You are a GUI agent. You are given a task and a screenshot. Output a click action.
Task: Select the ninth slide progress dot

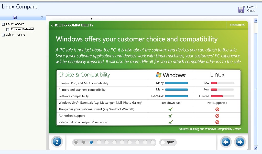(x=137, y=142)
